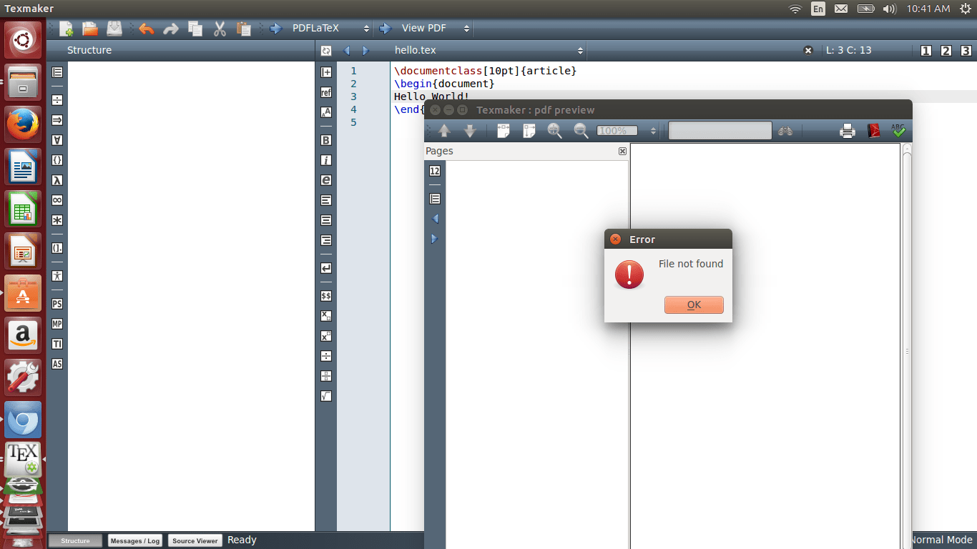Print the PDF preview document
This screenshot has width=977, height=549.
point(847,130)
